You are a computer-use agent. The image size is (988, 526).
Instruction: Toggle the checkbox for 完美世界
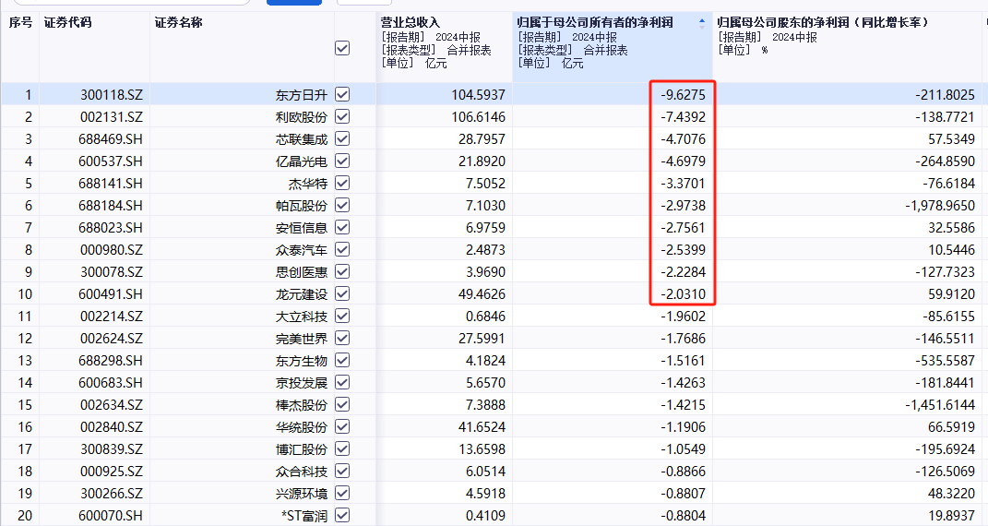342,338
